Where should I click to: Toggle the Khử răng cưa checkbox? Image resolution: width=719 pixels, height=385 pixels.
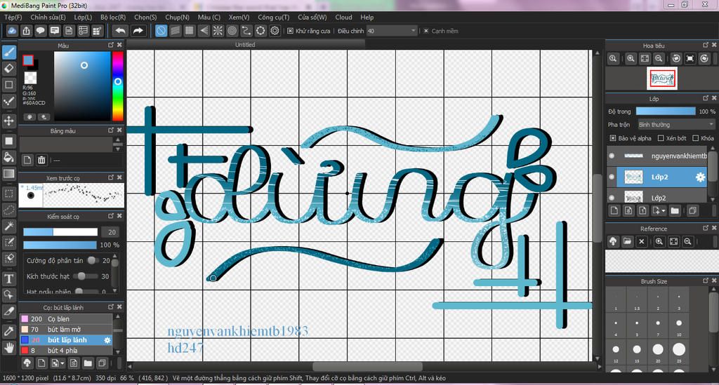[290, 31]
